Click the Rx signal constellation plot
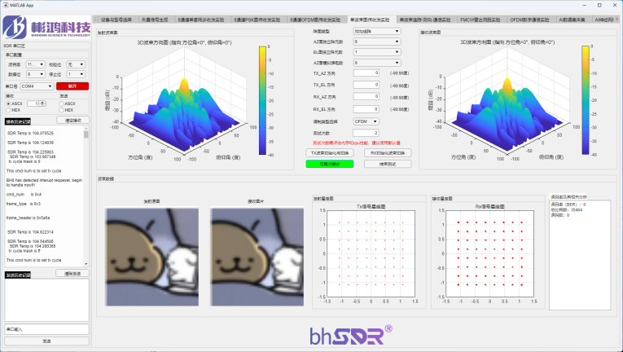Screen dimensions: 623x352 coord(490,253)
